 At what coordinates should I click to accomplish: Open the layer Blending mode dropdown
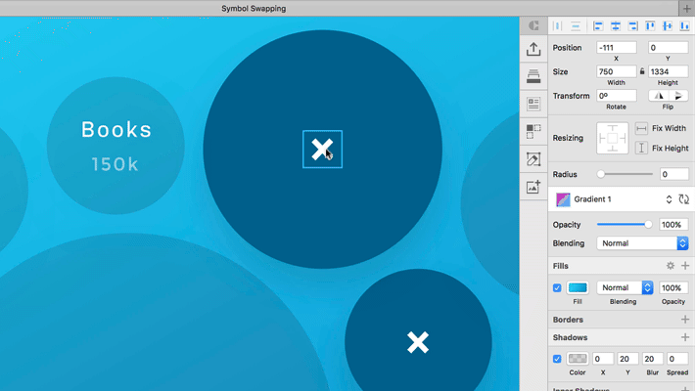pos(642,243)
